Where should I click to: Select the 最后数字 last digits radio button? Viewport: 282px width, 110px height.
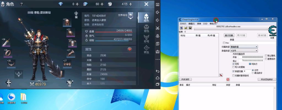pyautogui.click(x=253, y=73)
